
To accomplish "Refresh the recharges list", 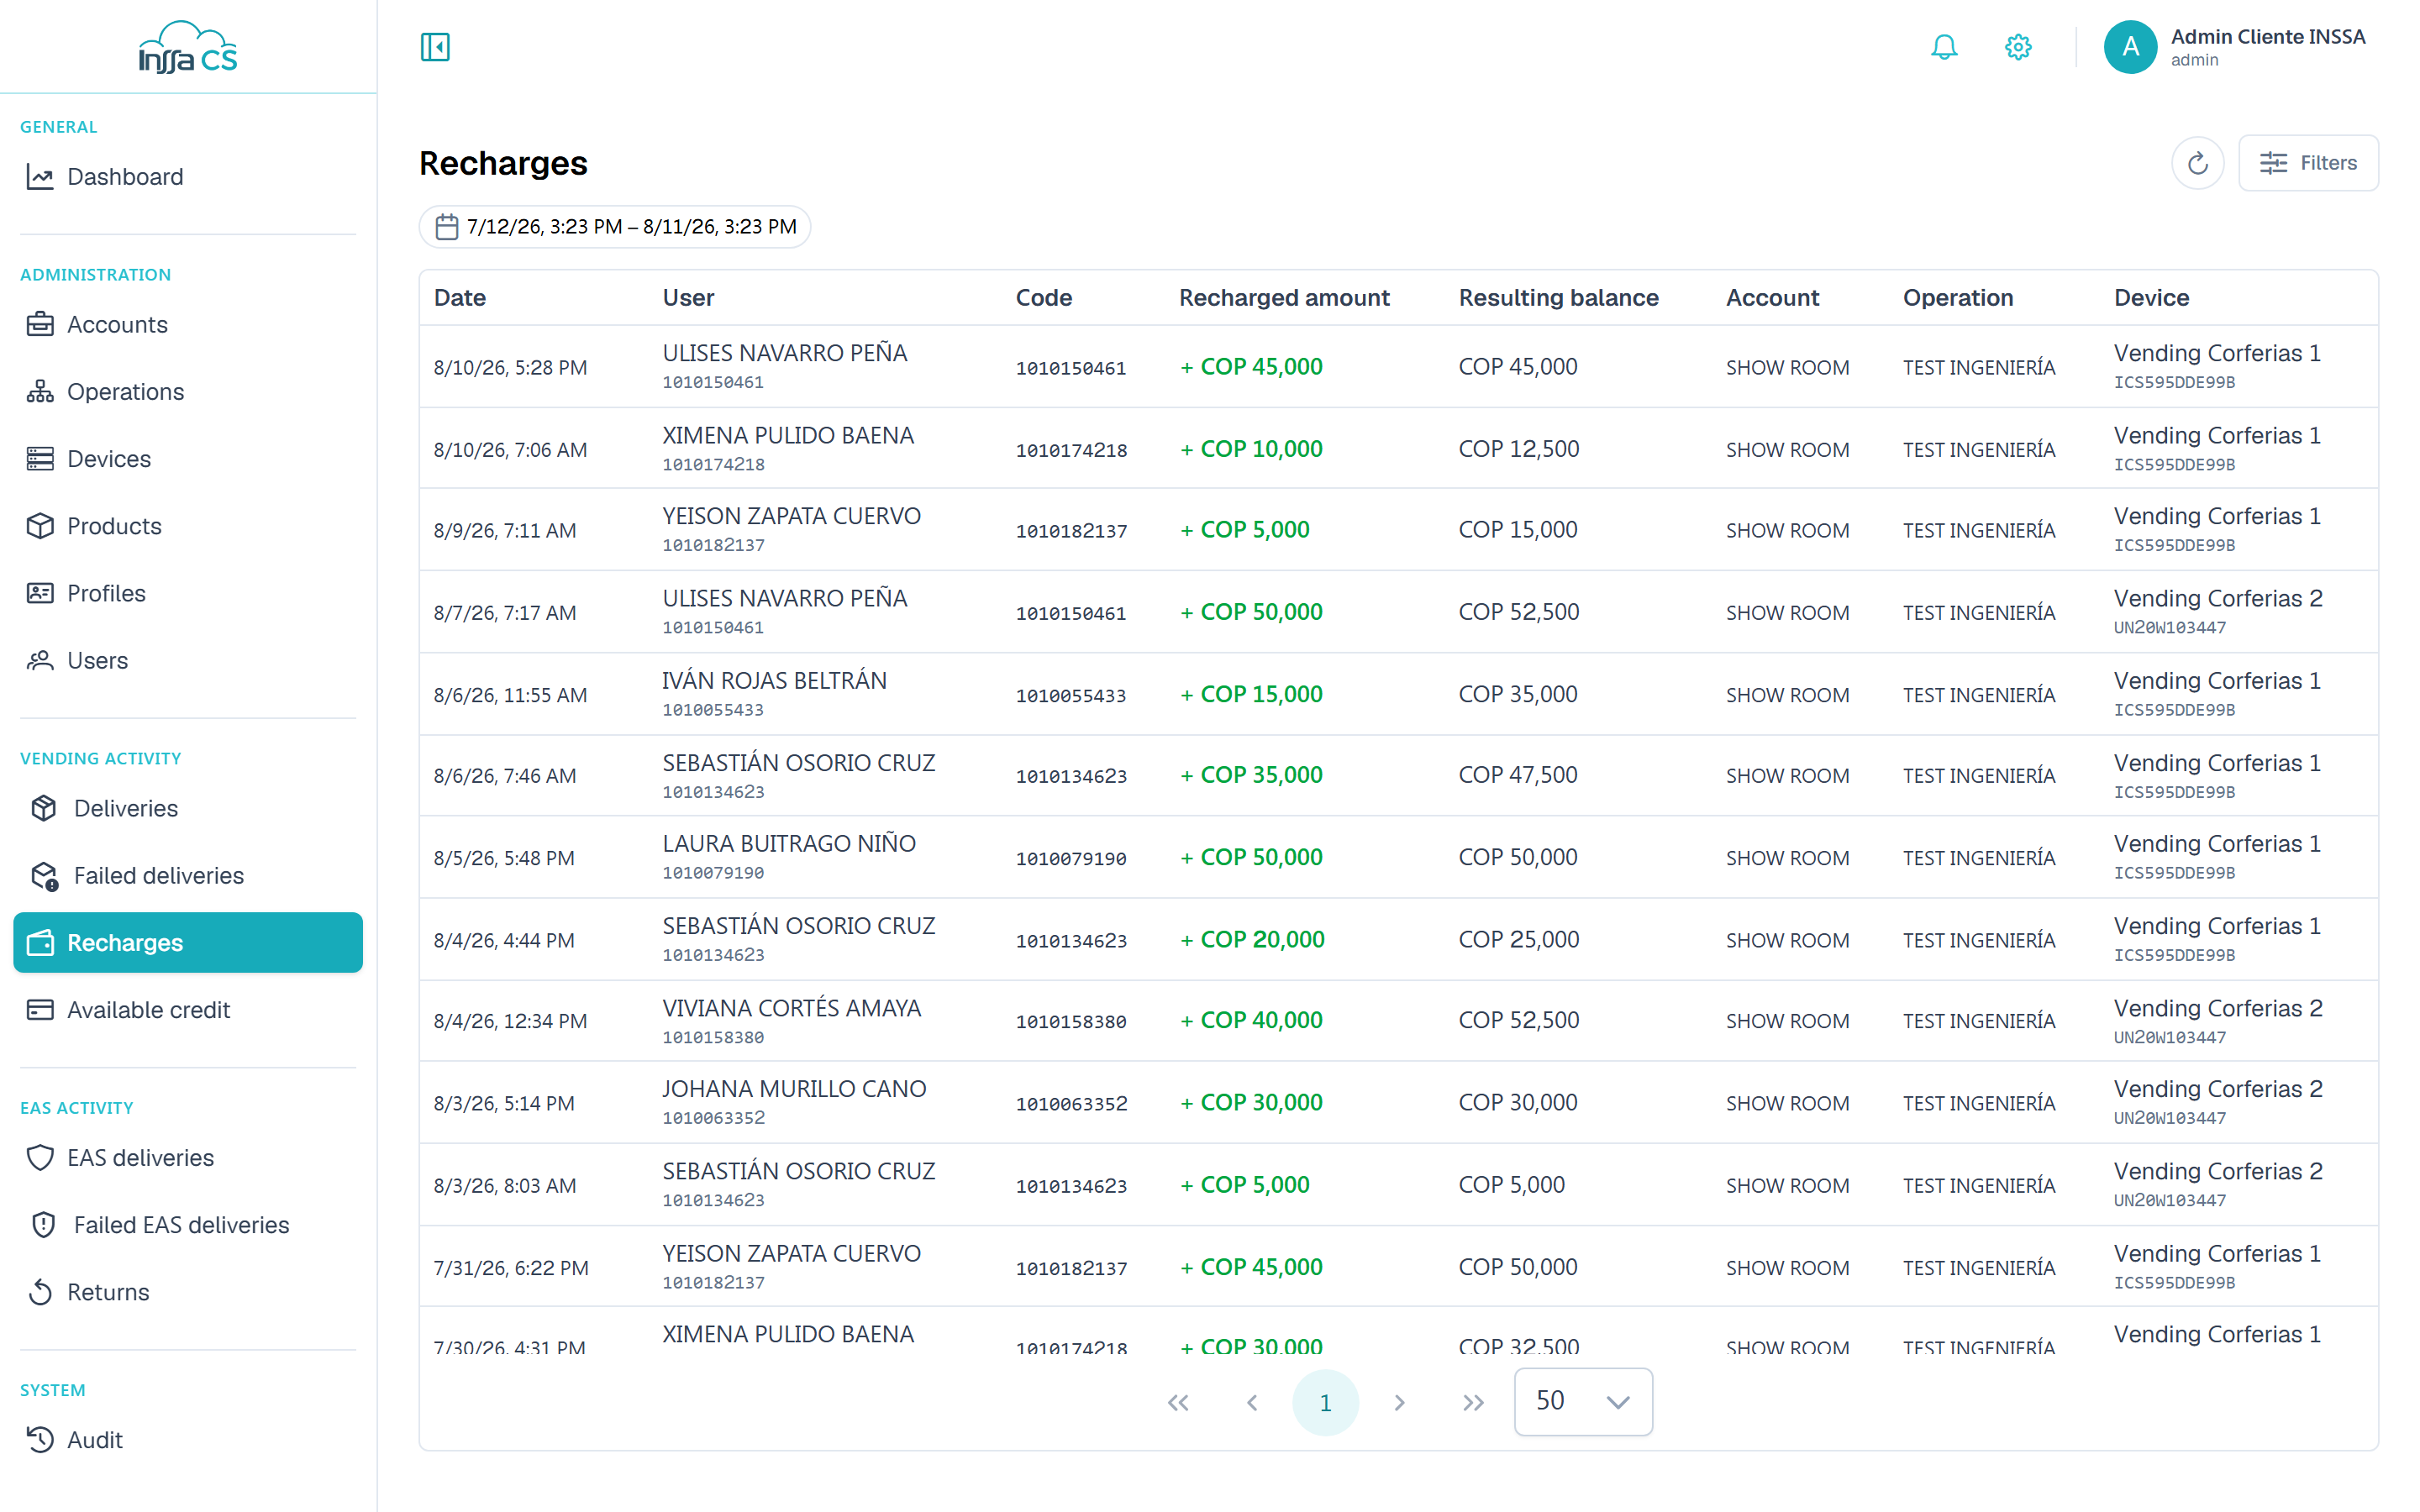I will (2197, 163).
